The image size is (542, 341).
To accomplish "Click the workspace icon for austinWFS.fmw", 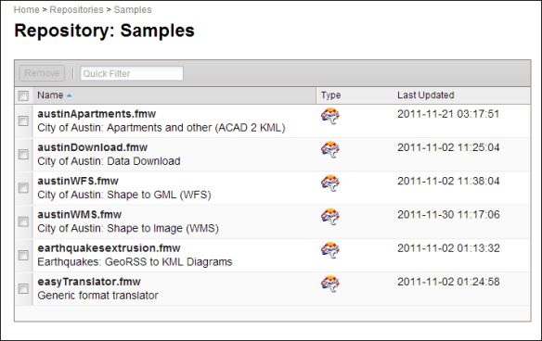I will [x=330, y=183].
